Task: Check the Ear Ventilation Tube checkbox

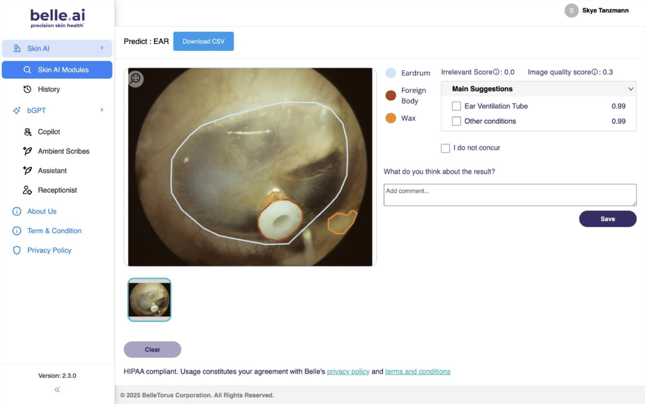Action: point(456,106)
